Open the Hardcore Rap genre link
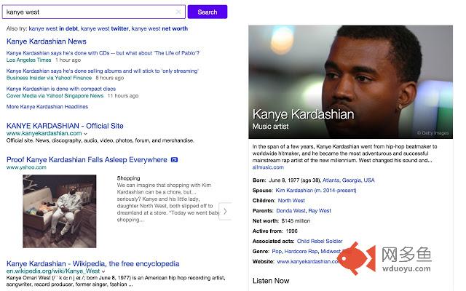This screenshot has height=291, width=466. click(x=301, y=251)
